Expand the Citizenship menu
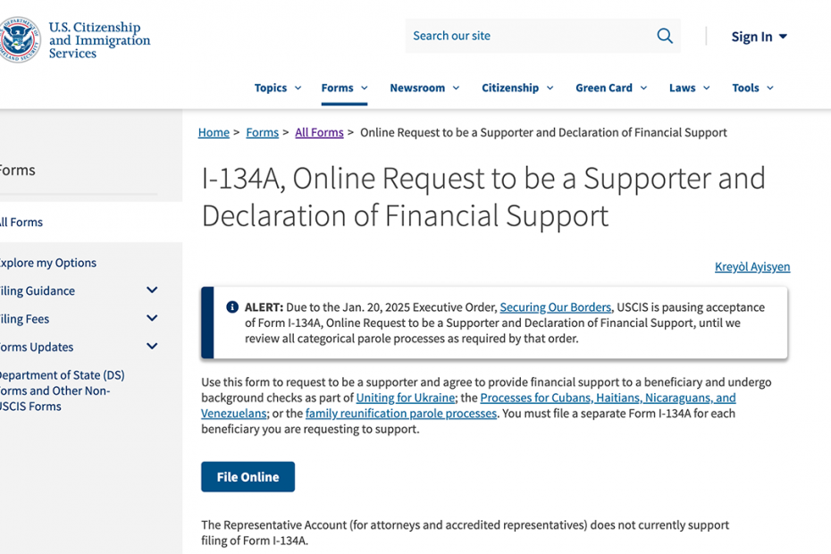Screen dimensions: 831x554 click(x=517, y=88)
